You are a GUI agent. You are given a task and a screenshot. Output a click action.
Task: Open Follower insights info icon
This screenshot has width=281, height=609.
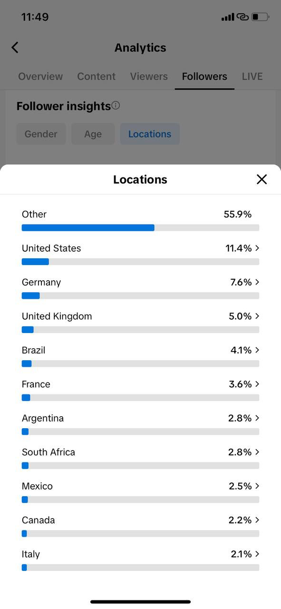click(x=116, y=106)
